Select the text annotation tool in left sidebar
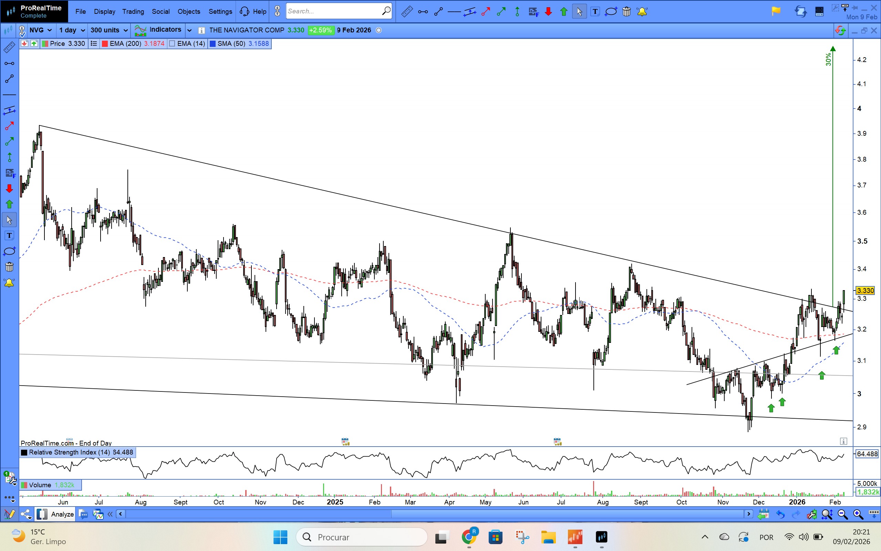Screen dimensions: 881x551 pos(9,236)
